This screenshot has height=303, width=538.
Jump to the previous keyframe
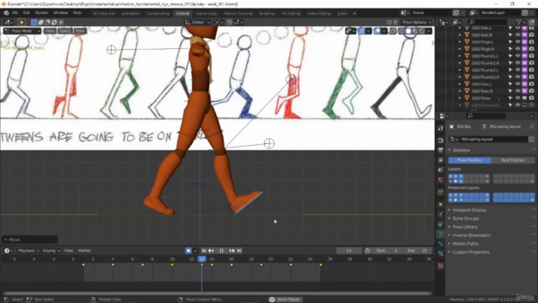[x=211, y=251]
